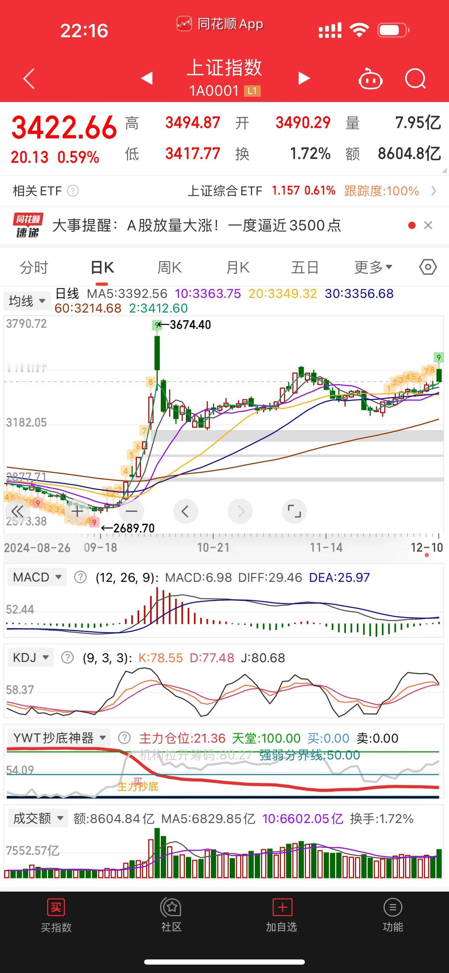The width and height of the screenshot is (449, 973).
Task: Open the 社区 community tab
Action: (x=172, y=915)
